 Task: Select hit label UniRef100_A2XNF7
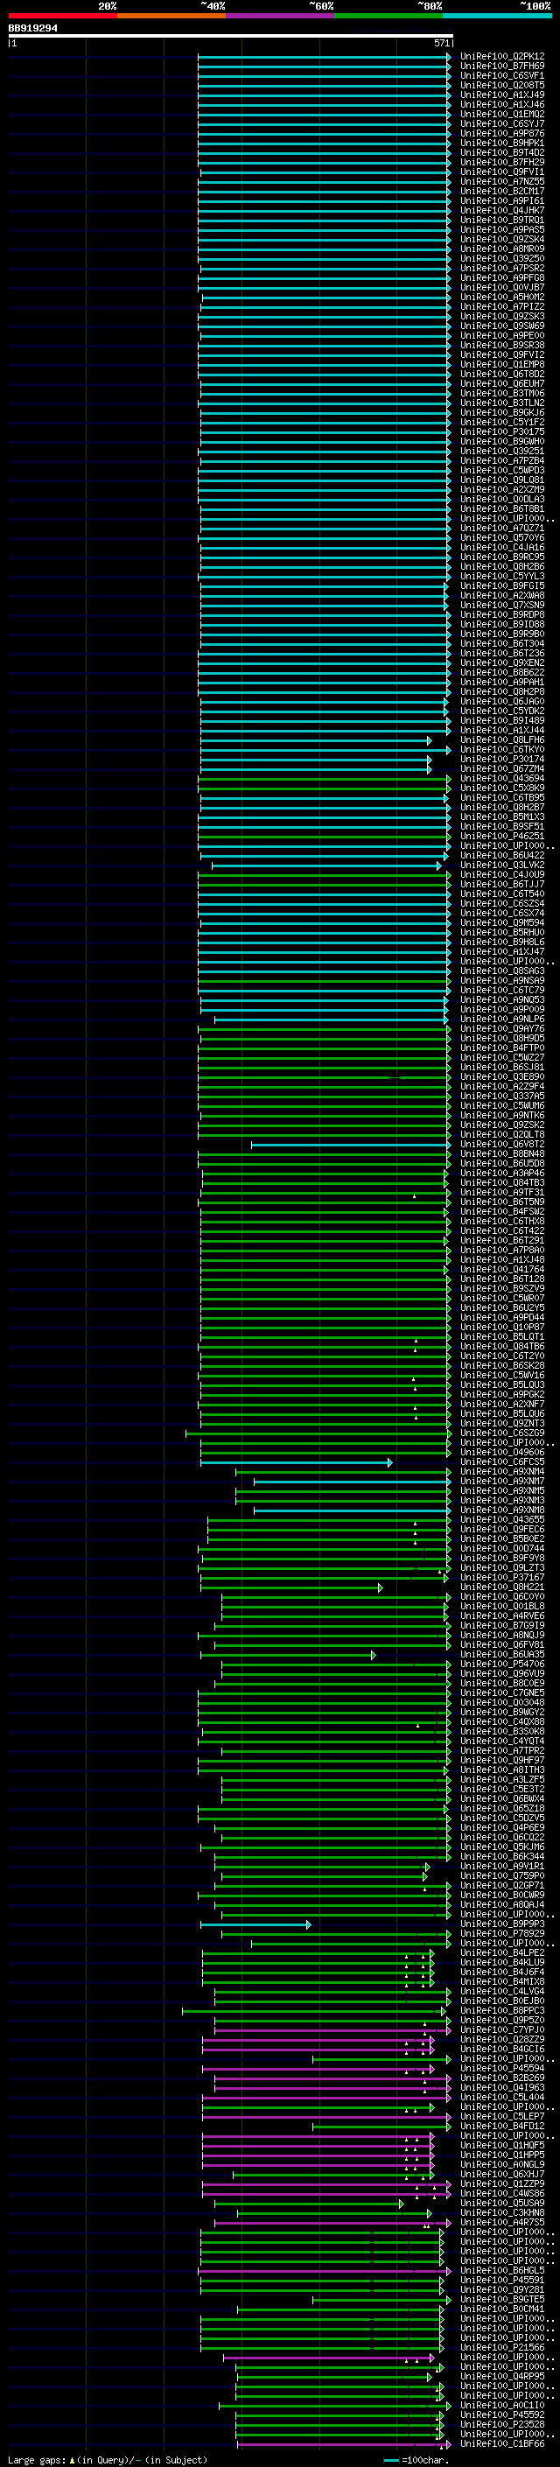tap(502, 1404)
